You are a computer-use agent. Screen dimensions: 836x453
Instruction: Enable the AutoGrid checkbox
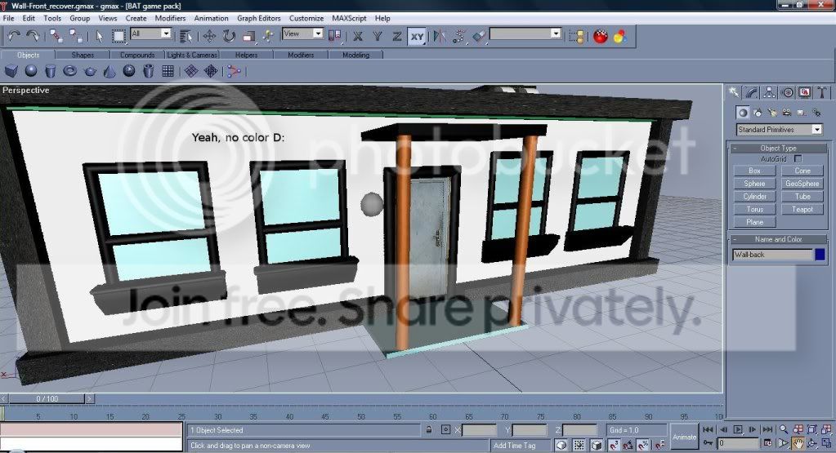tap(798, 158)
